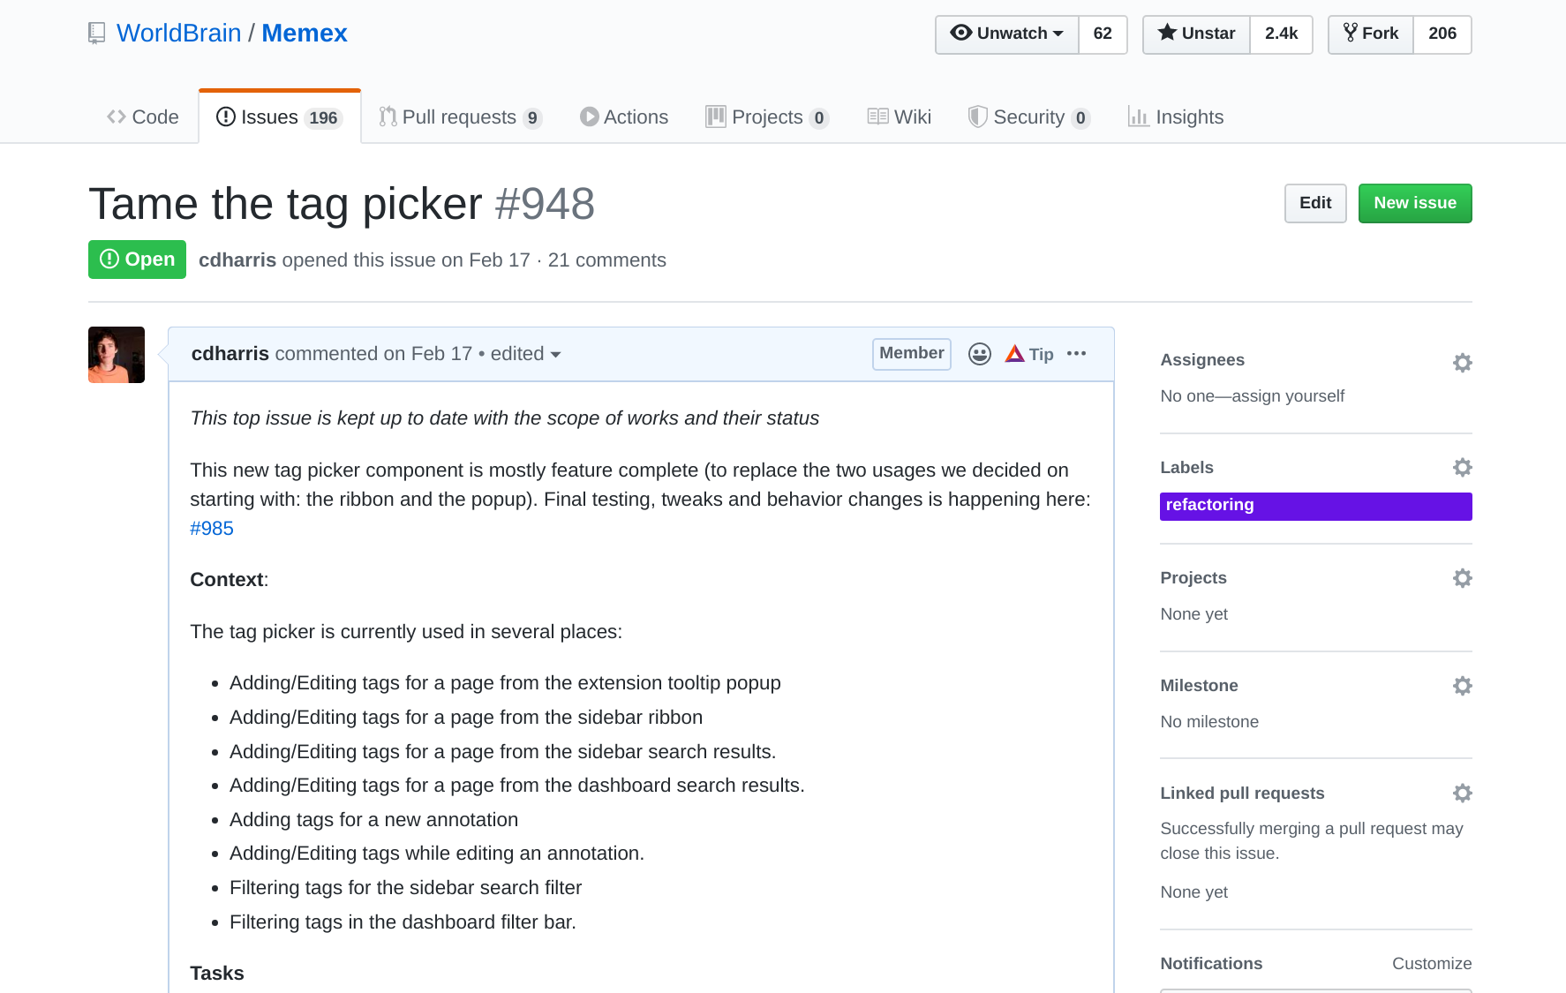The height and width of the screenshot is (993, 1566).
Task: Open the Linked pull requests gear settings
Action: click(1462, 794)
